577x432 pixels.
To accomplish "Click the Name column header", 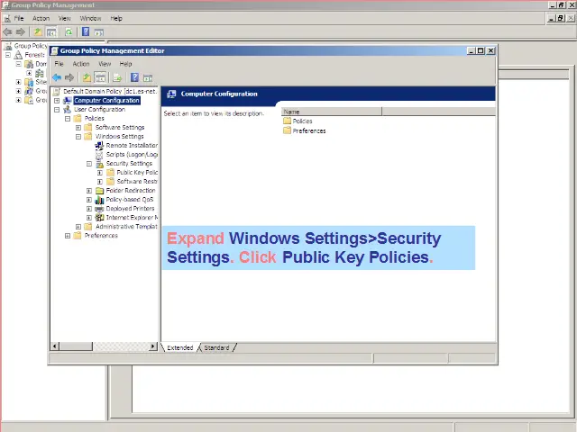I will 332,112.
